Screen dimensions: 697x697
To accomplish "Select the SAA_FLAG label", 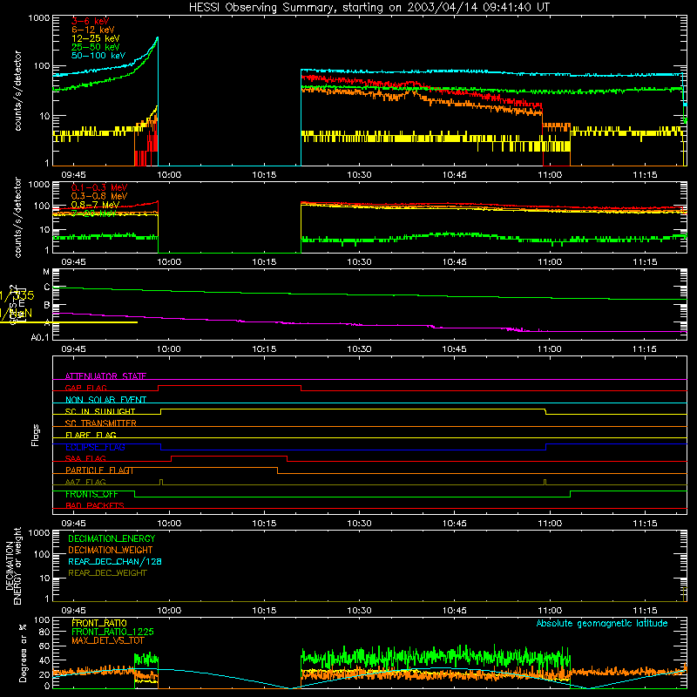I will (x=85, y=458).
